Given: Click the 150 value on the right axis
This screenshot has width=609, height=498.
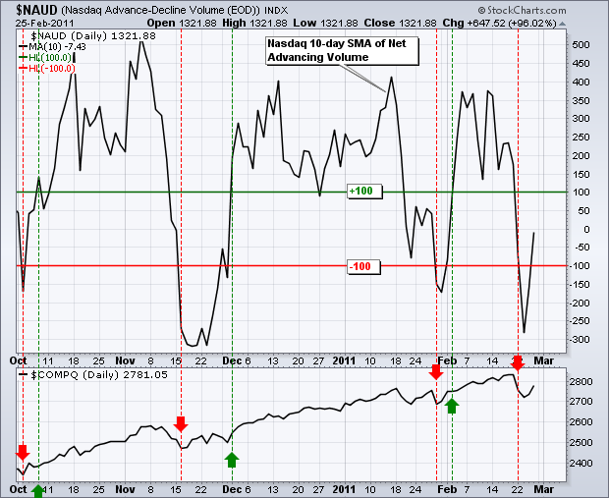Looking at the screenshot, I should (581, 174).
